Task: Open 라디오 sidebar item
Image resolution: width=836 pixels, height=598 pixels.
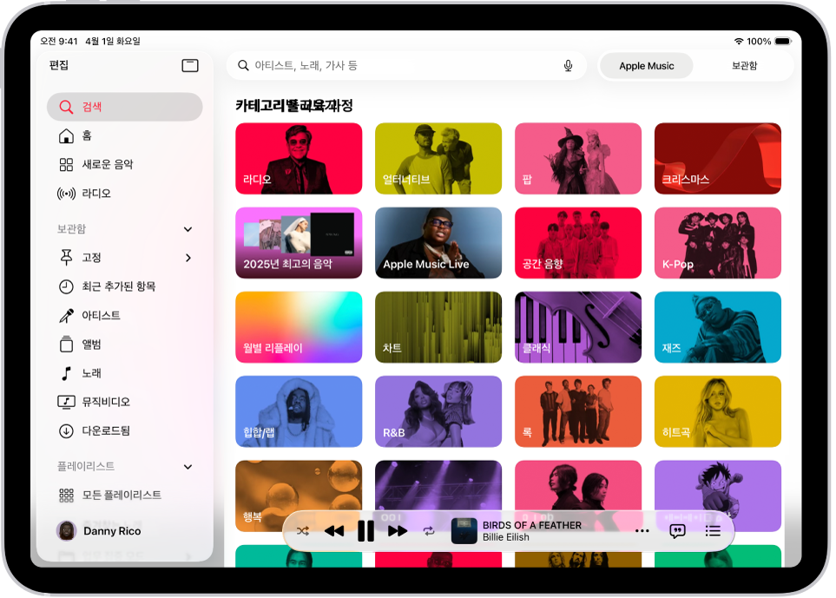Action: pos(125,193)
